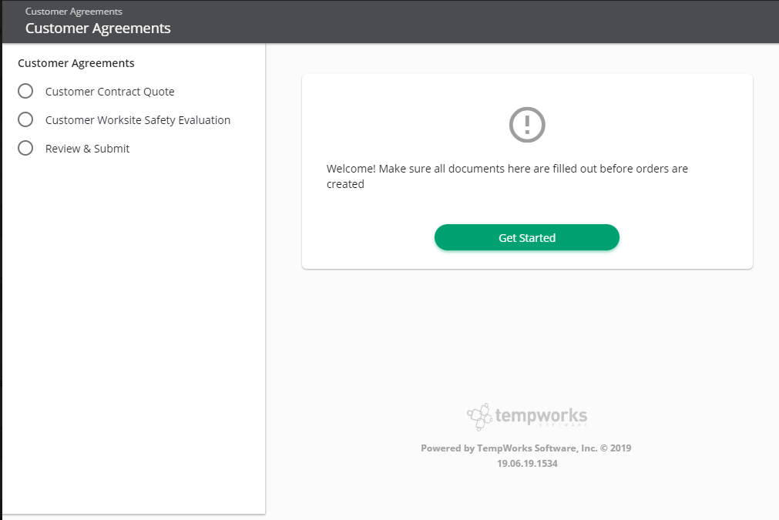
Task: Click the Customer Agreements sidebar heading
Action: coord(76,63)
